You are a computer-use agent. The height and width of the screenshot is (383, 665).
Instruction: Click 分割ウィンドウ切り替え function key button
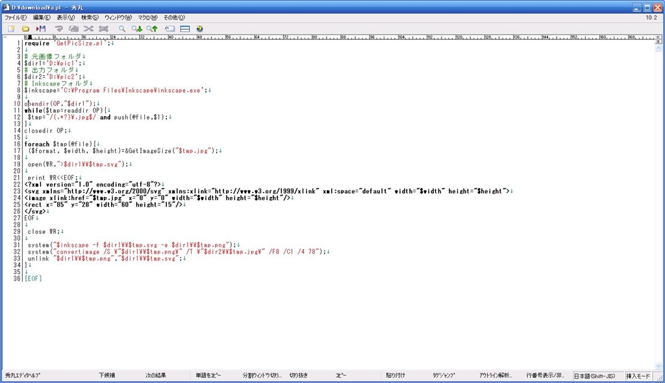click(x=262, y=375)
